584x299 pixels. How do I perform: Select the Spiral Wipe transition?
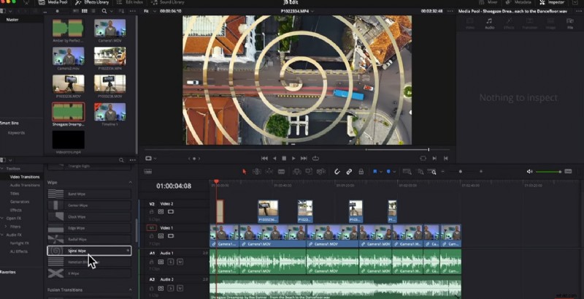(x=89, y=251)
